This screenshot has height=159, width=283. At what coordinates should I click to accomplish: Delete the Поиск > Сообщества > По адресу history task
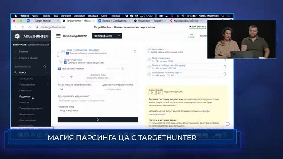click(x=225, y=67)
